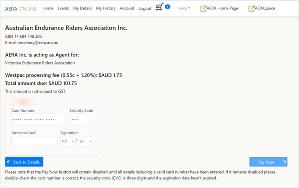Click the Name on Card field
This screenshot has width=299, height=188.
coord(35,141)
